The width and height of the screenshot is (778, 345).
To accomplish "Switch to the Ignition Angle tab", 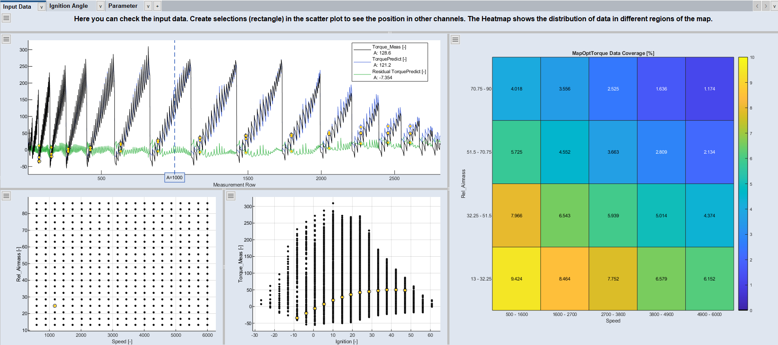I will tap(68, 6).
